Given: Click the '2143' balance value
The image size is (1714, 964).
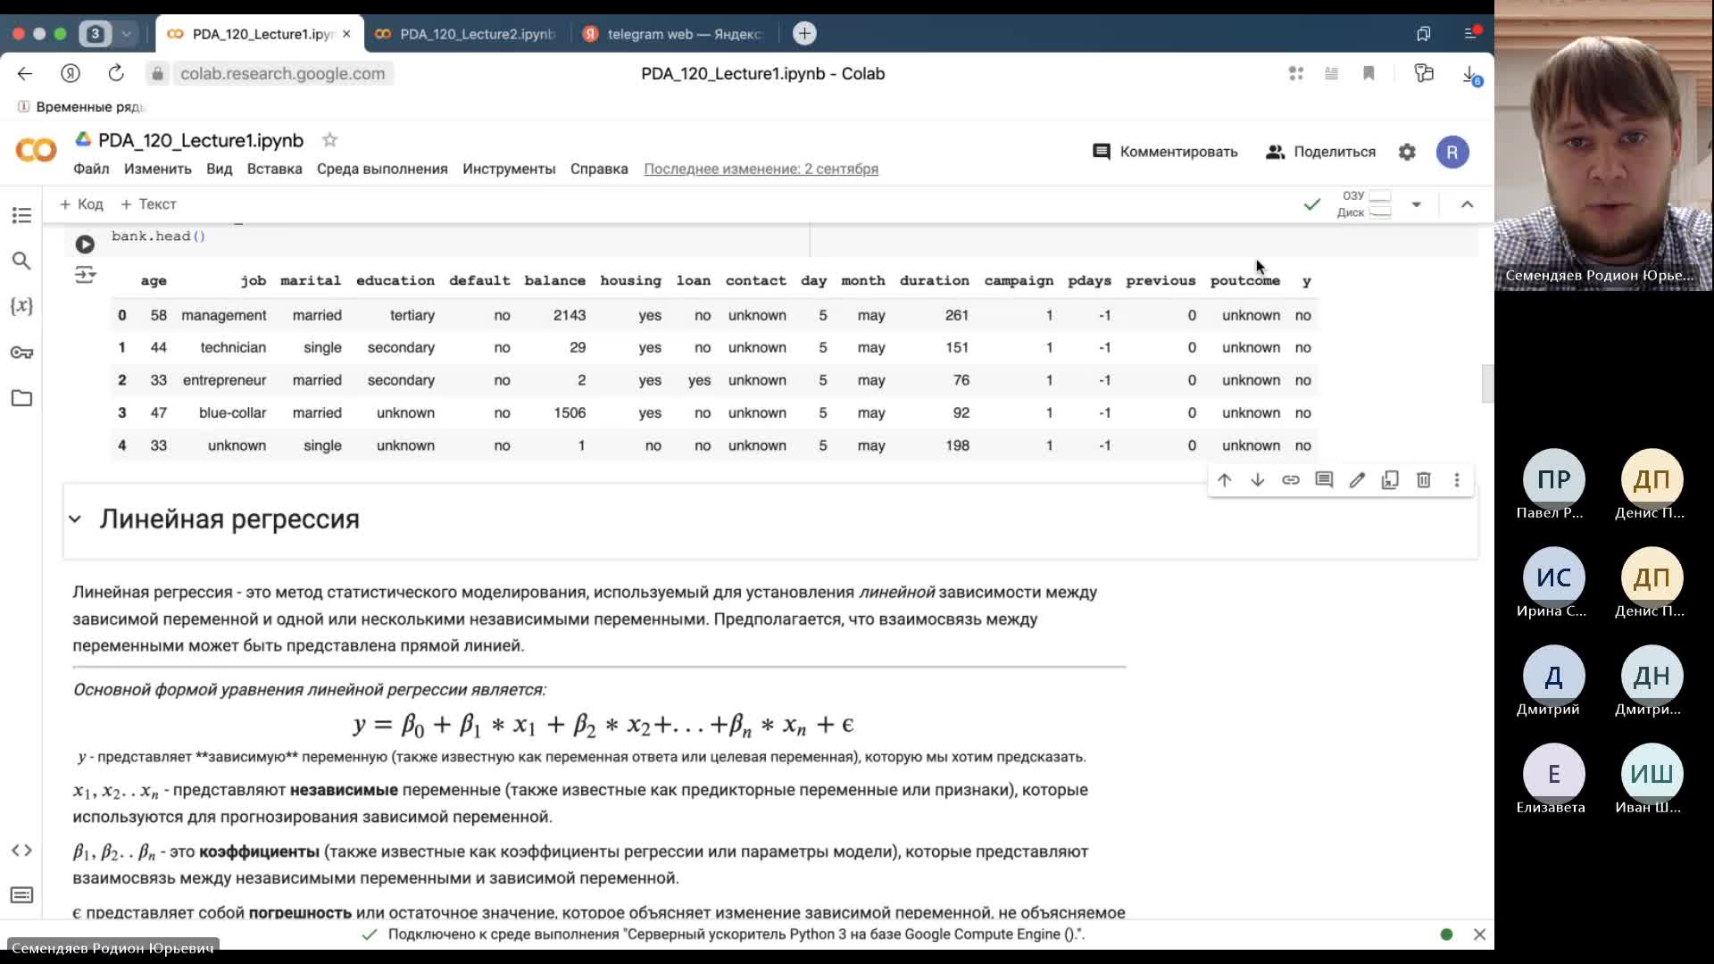Looking at the screenshot, I should (569, 315).
